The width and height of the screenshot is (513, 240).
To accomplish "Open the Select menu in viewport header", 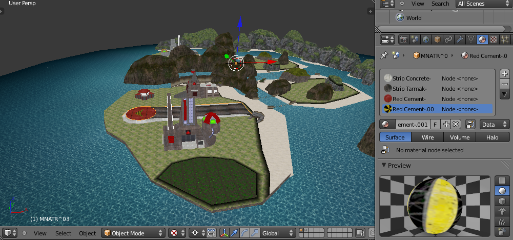I will (64, 233).
